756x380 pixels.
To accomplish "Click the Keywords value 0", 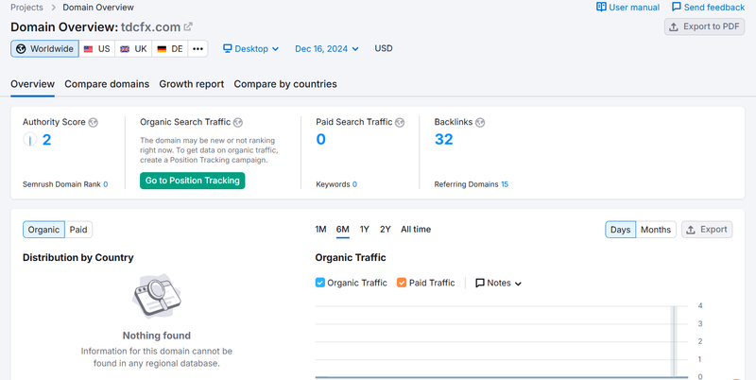I will [355, 184].
